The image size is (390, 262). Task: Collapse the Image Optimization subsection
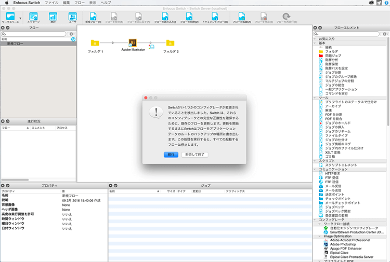320,236
